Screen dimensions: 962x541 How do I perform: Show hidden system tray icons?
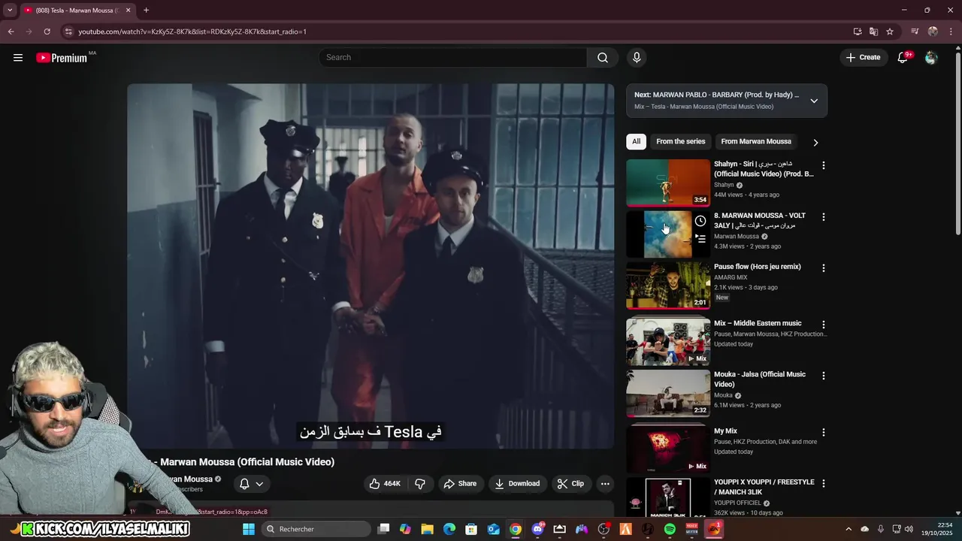pyautogui.click(x=849, y=529)
